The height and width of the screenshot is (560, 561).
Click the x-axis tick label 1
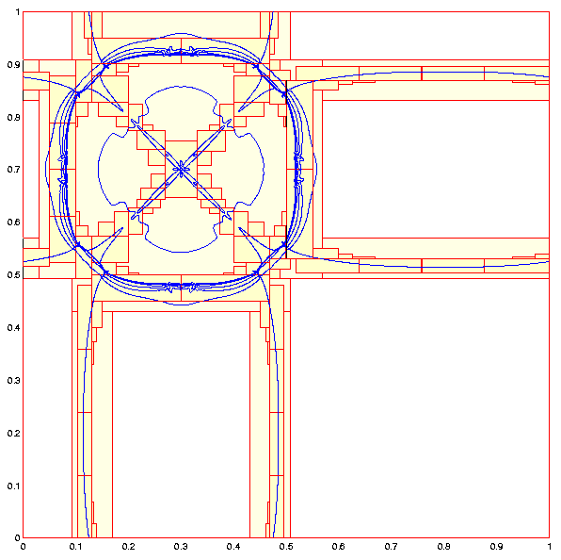(549, 547)
